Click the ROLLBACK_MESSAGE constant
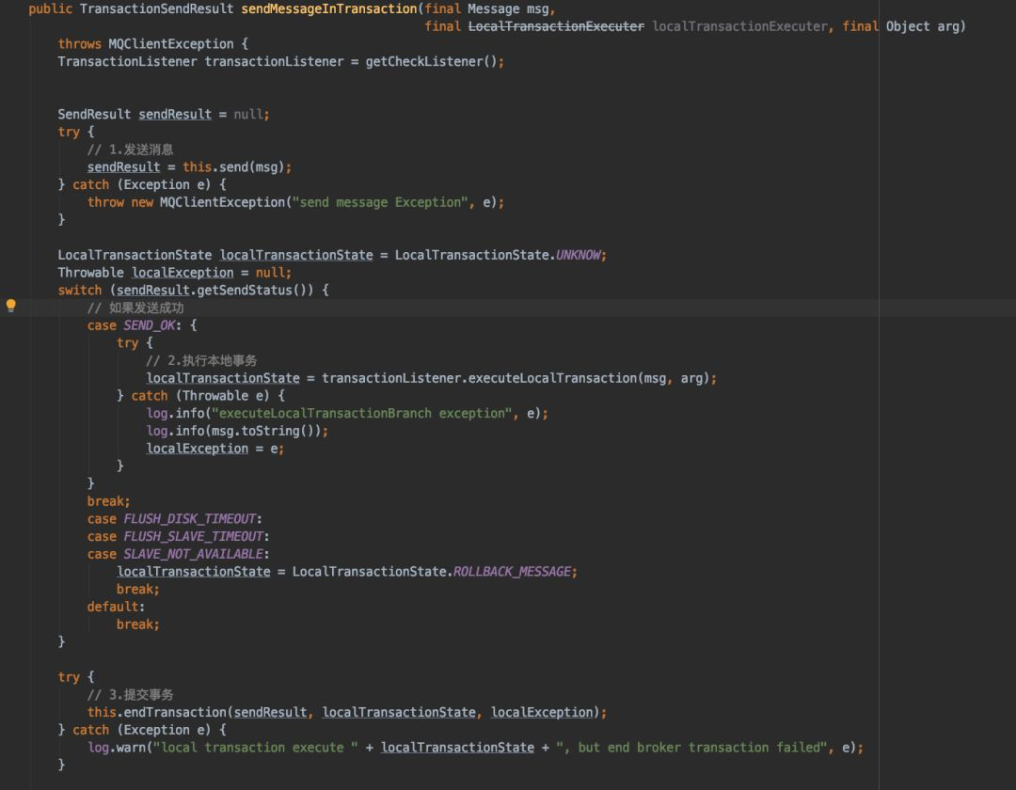 [x=512, y=572]
